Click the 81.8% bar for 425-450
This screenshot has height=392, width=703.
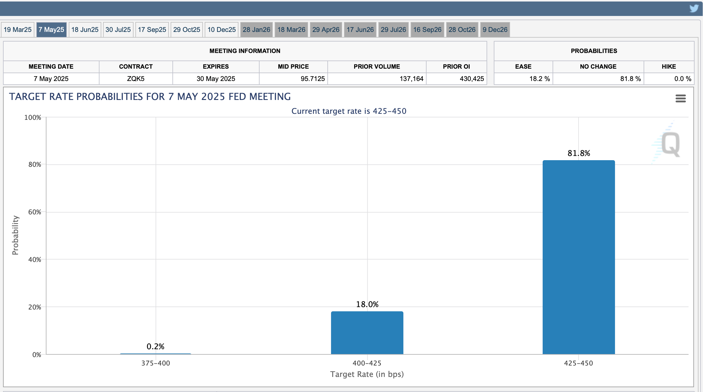578,257
